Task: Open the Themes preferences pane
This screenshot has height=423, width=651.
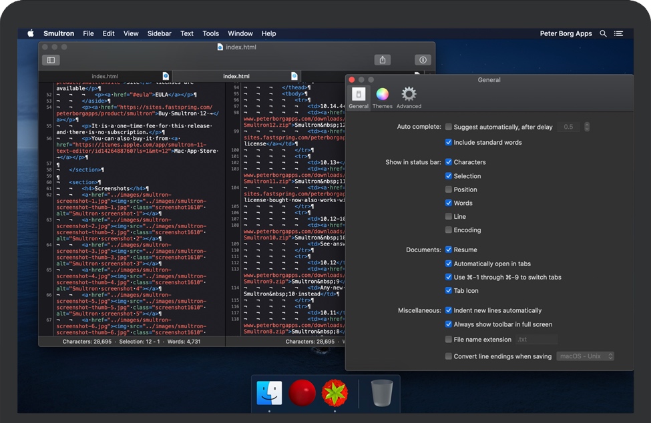Action: point(383,97)
